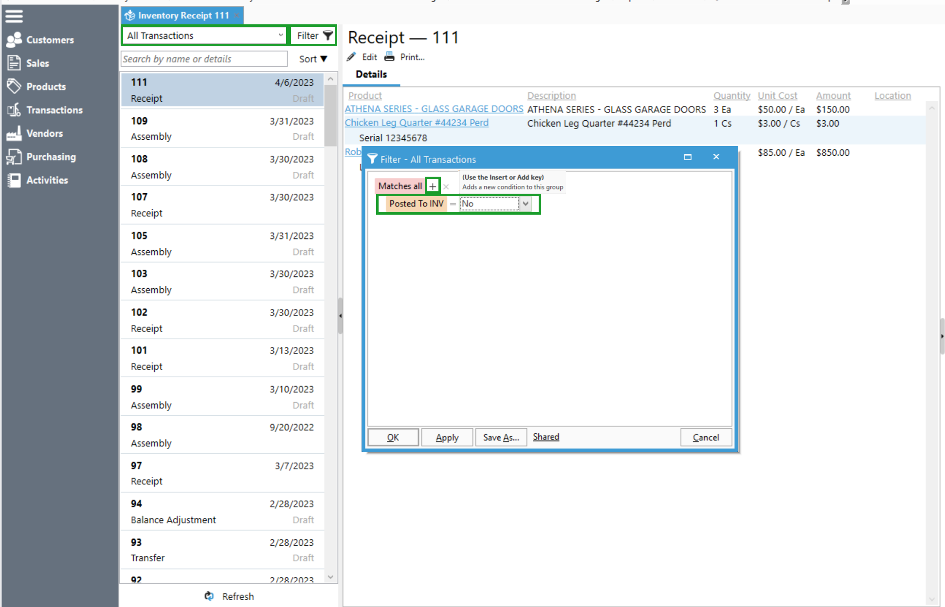The image size is (945, 607).
Task: Open the Customers section
Action: [x=50, y=40]
